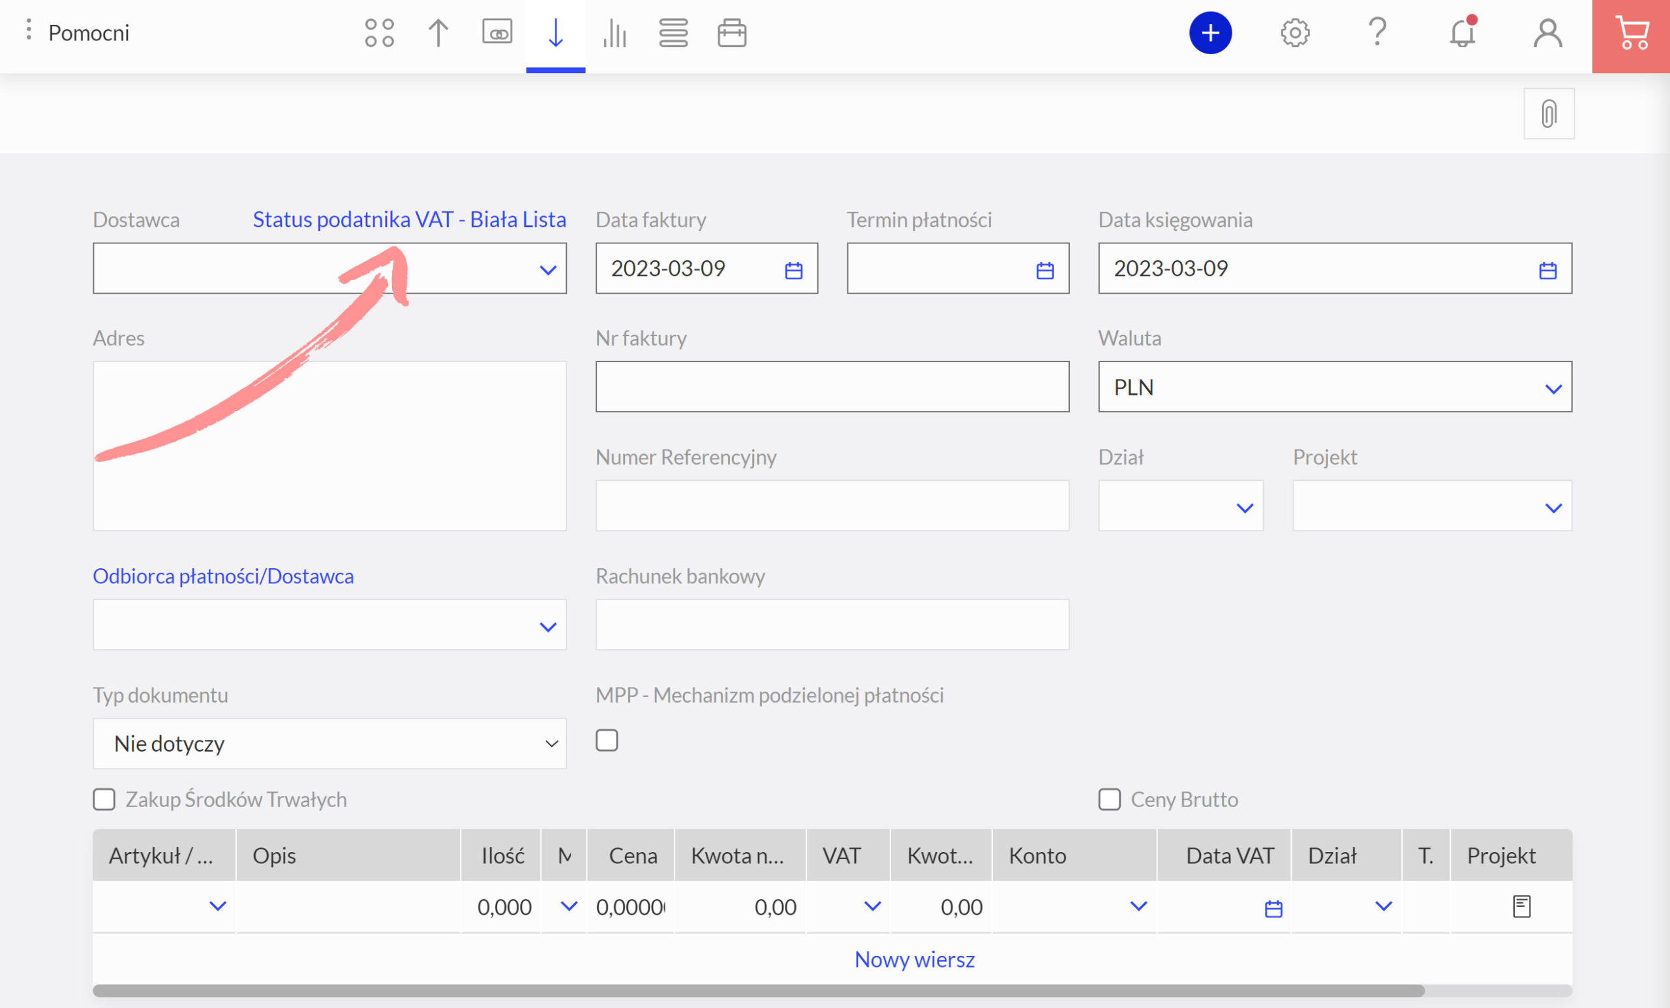Open Status podatnika VAT - Biała Lista link

(410, 220)
